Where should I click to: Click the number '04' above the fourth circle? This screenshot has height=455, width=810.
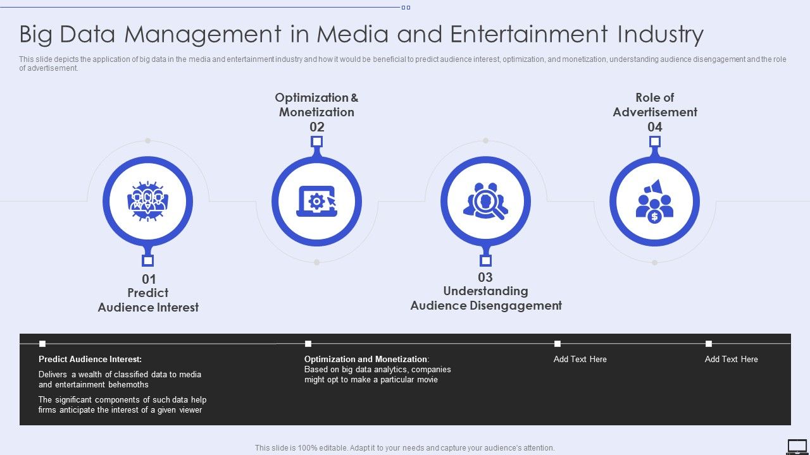(x=654, y=127)
